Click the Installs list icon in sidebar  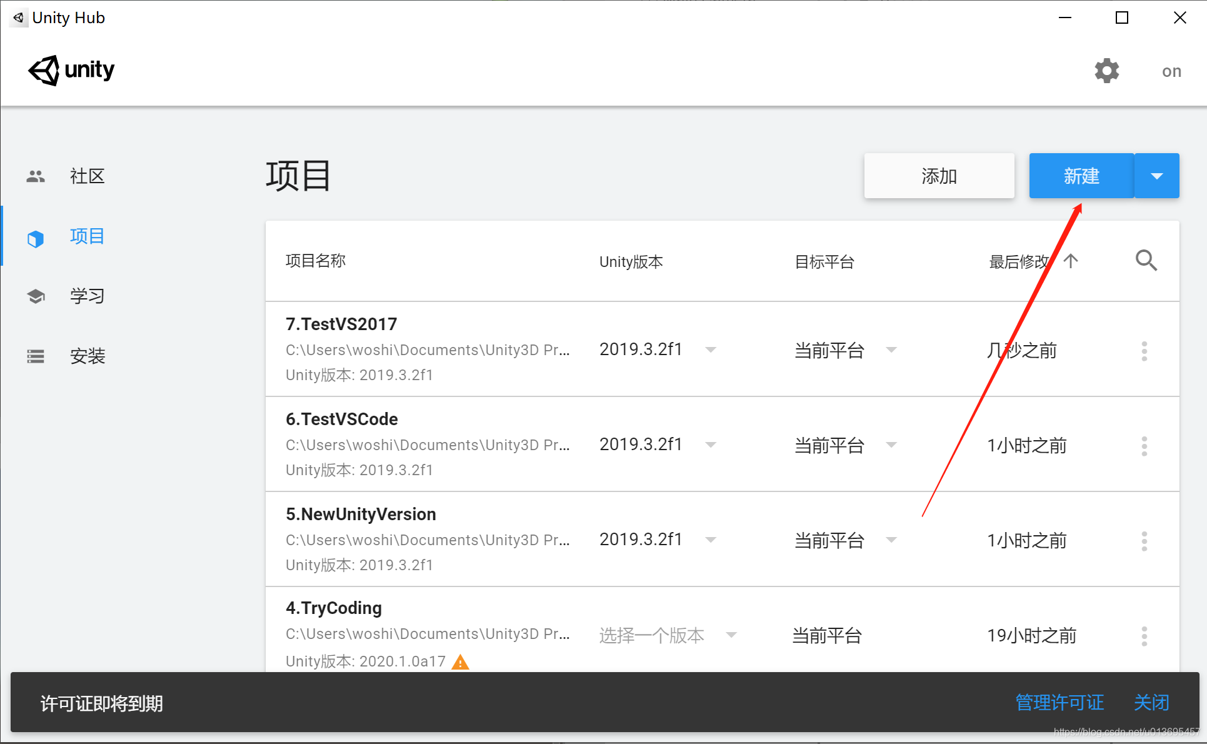36,356
